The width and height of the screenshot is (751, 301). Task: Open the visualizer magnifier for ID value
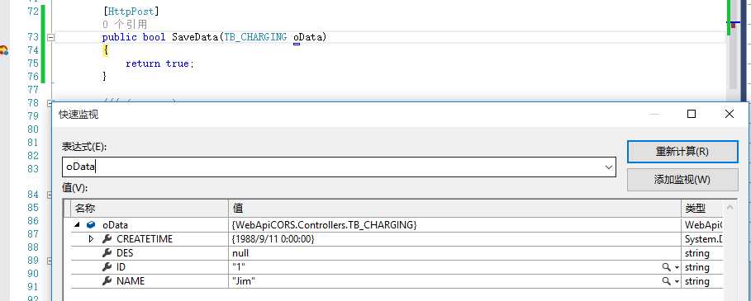pos(666,267)
